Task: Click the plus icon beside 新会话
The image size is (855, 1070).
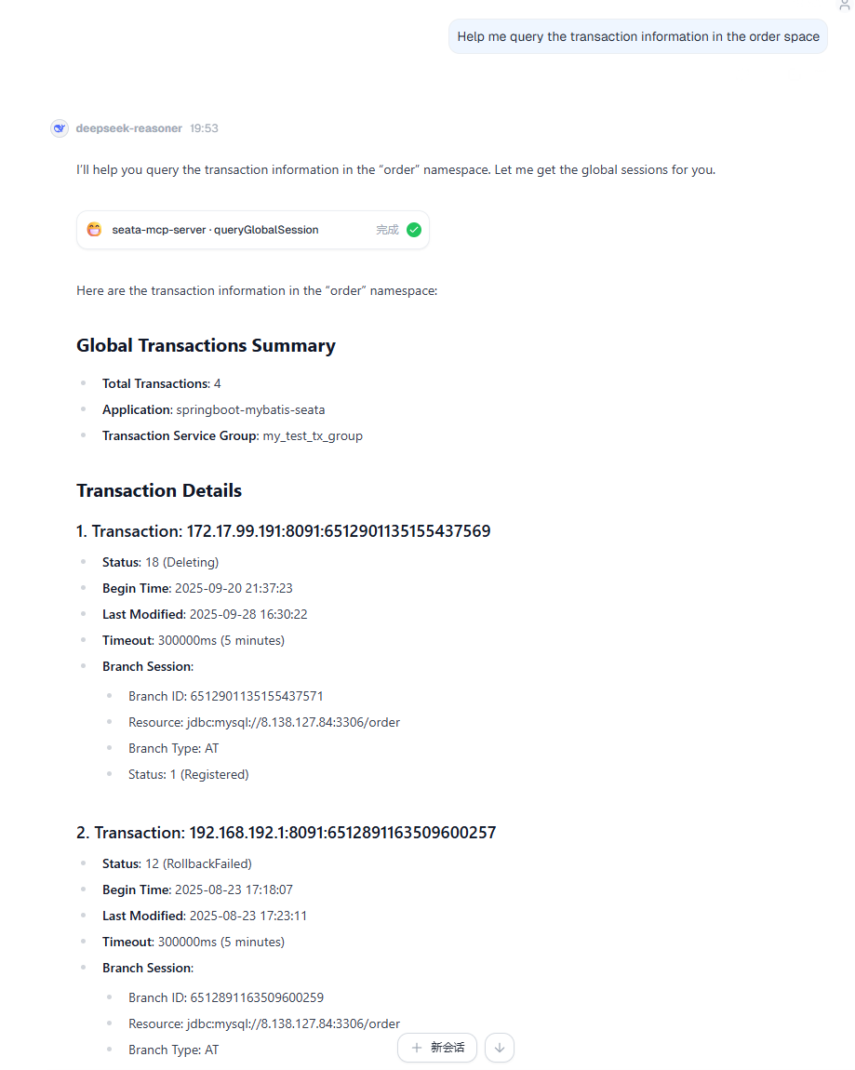Action: tap(417, 1048)
